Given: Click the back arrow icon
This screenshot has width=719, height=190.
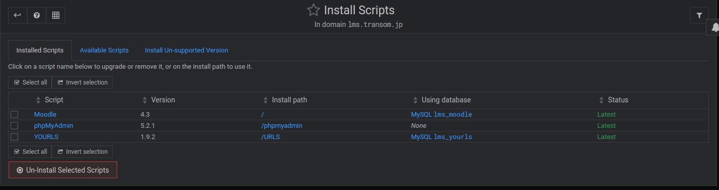Looking at the screenshot, I should pos(17,15).
